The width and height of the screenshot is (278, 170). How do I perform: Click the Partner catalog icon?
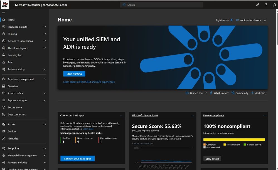point(4,69)
